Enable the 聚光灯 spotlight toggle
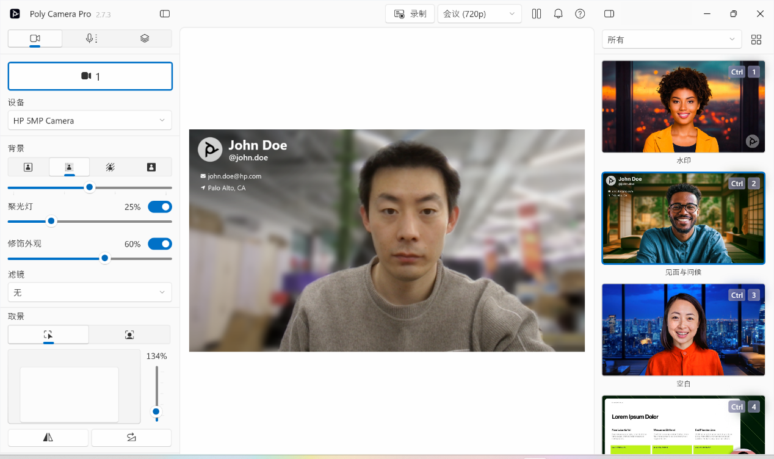The width and height of the screenshot is (774, 459). coord(159,206)
